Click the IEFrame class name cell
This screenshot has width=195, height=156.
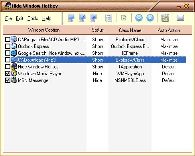click(x=130, y=53)
